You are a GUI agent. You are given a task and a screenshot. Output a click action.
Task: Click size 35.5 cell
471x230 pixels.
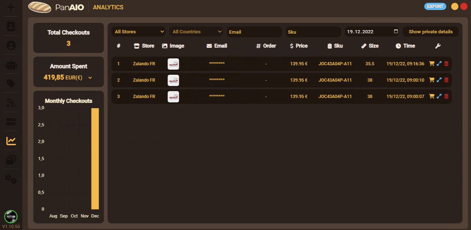(370, 63)
